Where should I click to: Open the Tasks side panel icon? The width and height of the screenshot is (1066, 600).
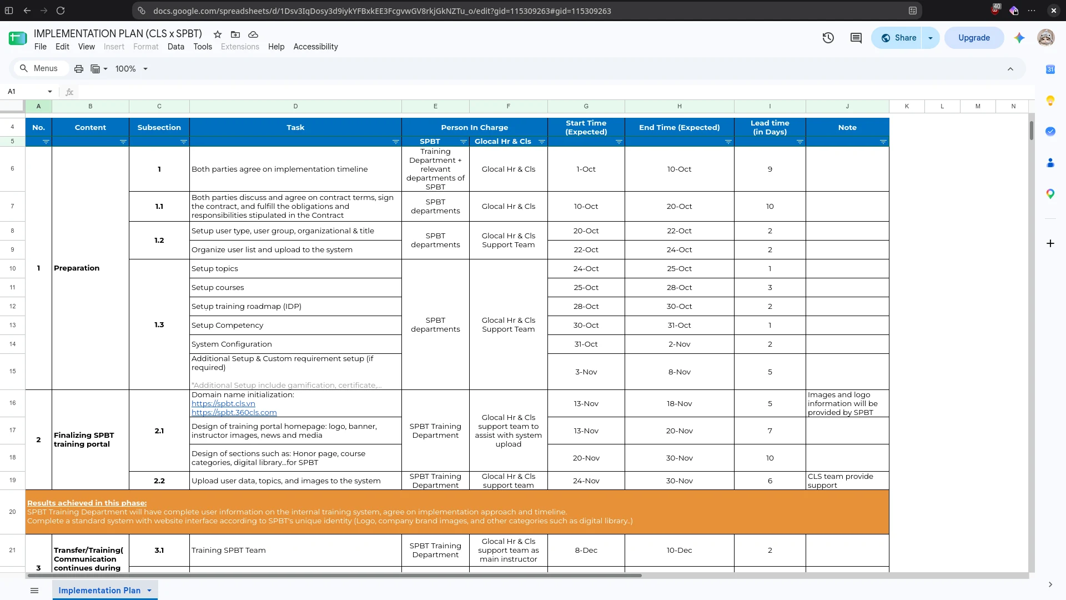coord(1050,132)
